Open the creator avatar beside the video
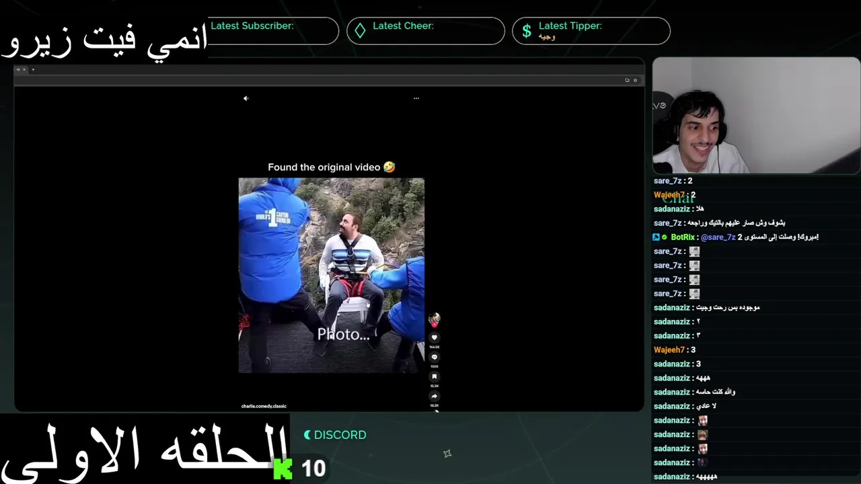This screenshot has height=484, width=861. point(435,319)
